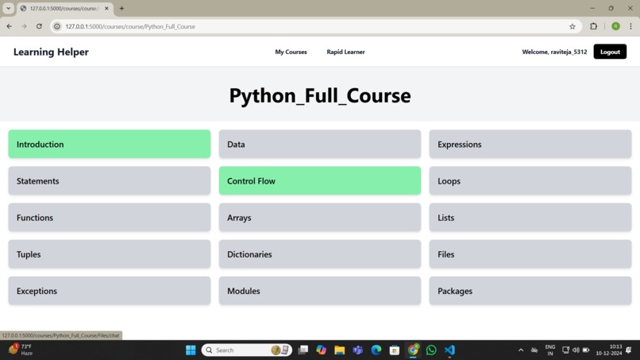Reload the current page
Viewport: 640px width, 360px height.
(39, 26)
